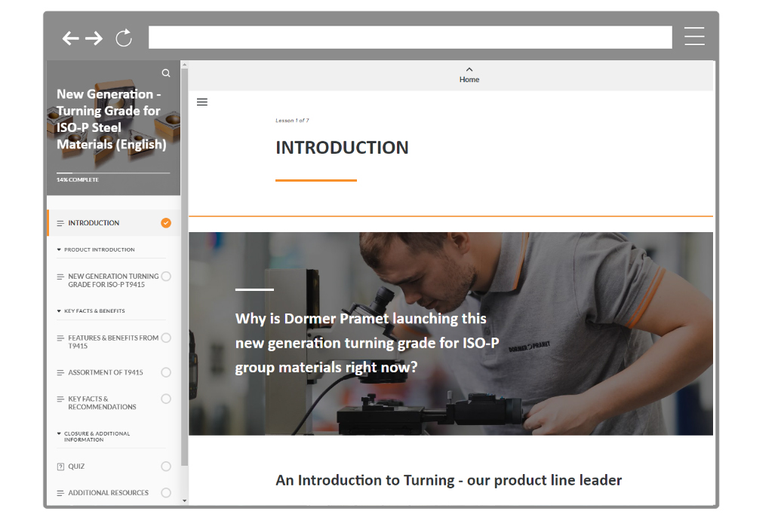Image resolution: width=781 pixels, height=520 pixels.
Task: Click the progress circle for New Generation Turning Grade
Action: (x=166, y=277)
